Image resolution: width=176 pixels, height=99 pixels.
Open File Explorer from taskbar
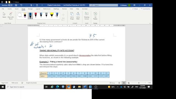(x=79, y=87)
